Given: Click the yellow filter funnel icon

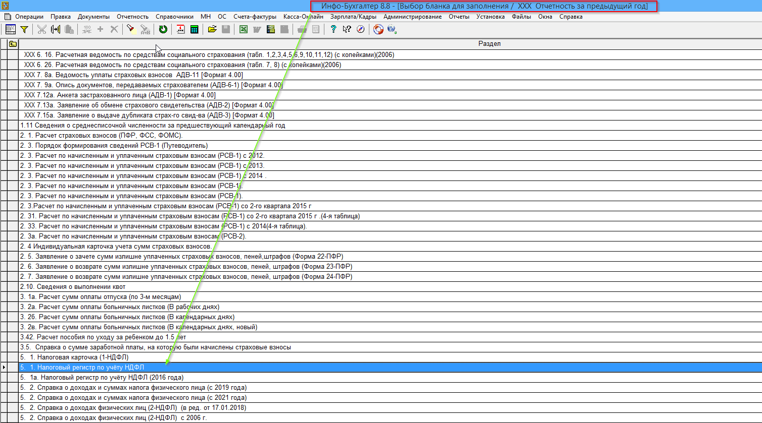Looking at the screenshot, I should 24,30.
